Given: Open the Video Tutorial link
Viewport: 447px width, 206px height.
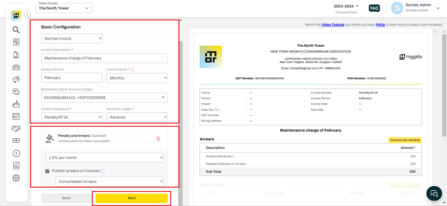Looking at the screenshot, I should (333, 24).
